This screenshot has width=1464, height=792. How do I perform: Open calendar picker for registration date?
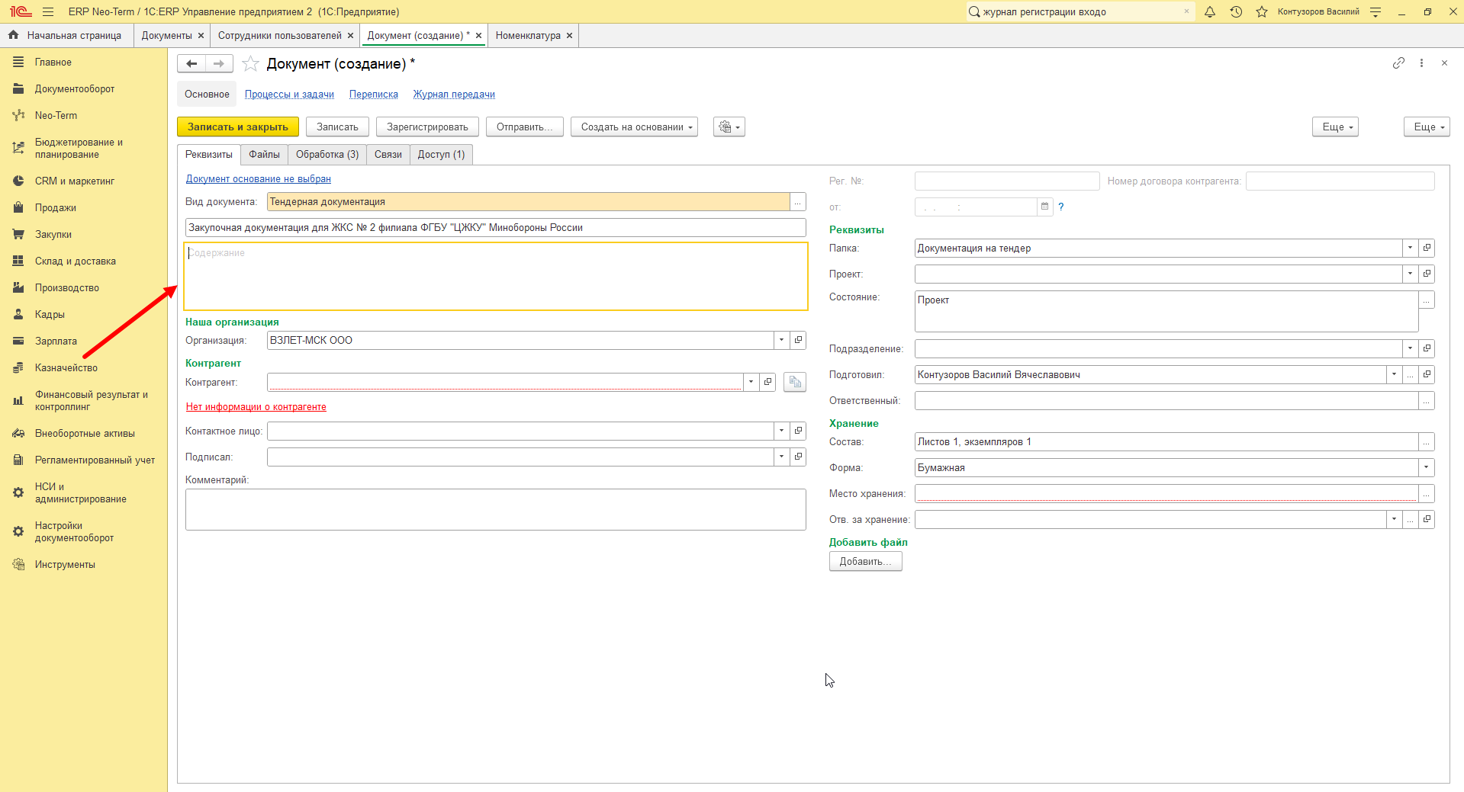pos(1044,207)
